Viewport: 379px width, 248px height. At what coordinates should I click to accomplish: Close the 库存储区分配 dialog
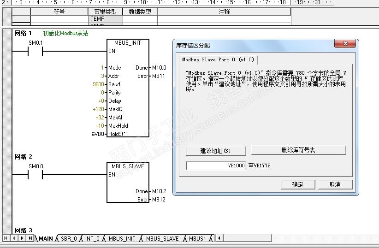pyautogui.click(x=345, y=43)
